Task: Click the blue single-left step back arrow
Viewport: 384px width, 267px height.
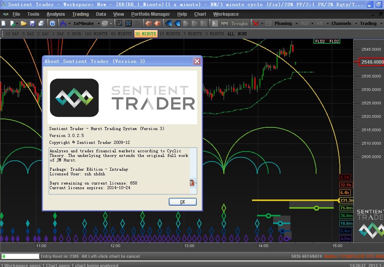Action: coord(177,23)
